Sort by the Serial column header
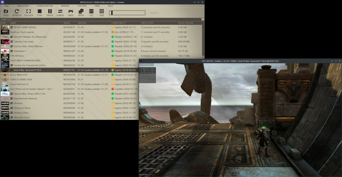Viewport: 342px width, 177px height. [70, 23]
